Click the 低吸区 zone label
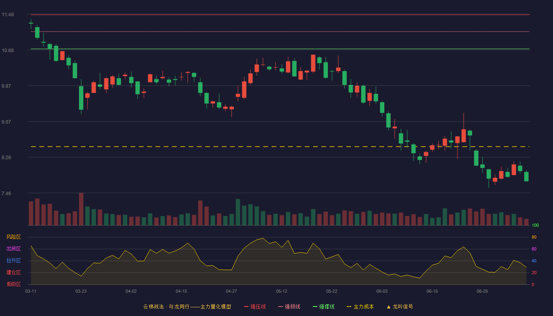Viewport: 553px width, 316px height. pos(13,284)
